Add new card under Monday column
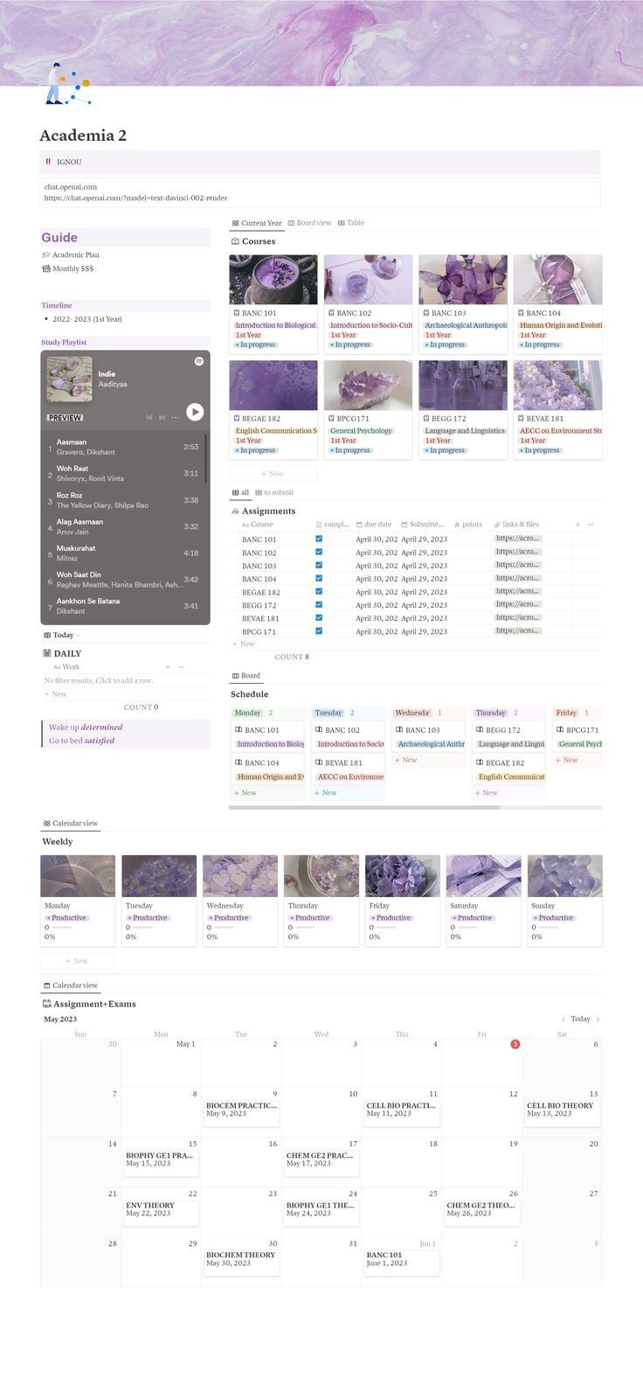Image resolution: width=643 pixels, height=1392 pixels. pos(245,793)
